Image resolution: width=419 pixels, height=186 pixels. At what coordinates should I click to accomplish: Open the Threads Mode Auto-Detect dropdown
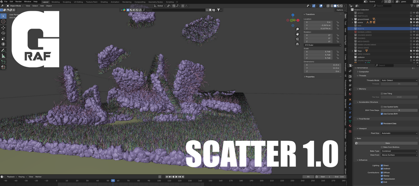[399, 80]
